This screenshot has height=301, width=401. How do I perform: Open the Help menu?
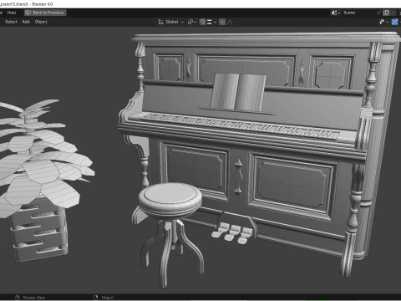pyautogui.click(x=12, y=13)
